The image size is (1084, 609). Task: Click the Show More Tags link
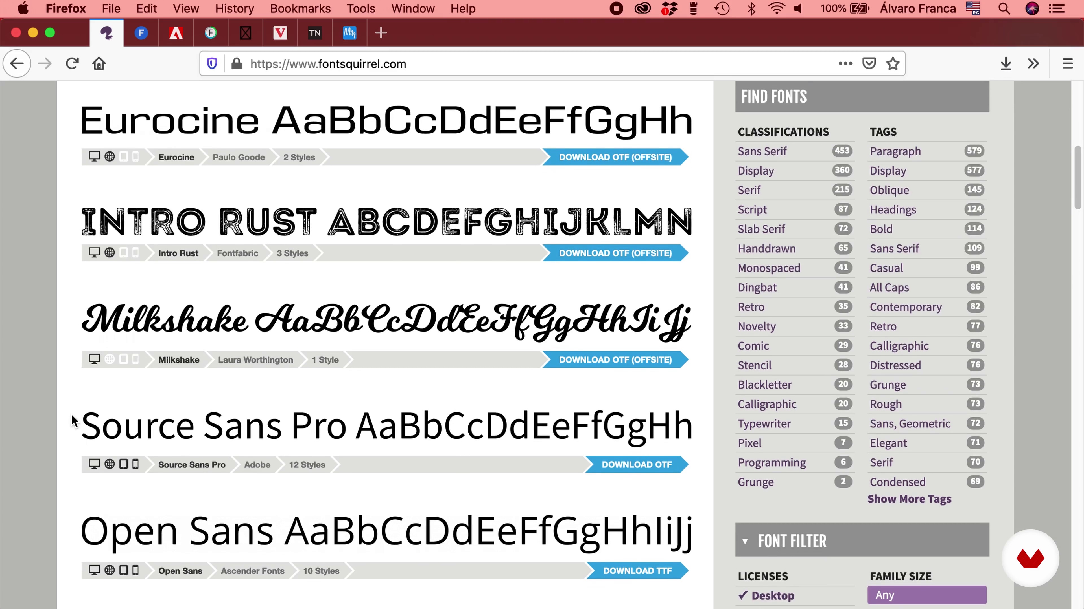click(909, 499)
